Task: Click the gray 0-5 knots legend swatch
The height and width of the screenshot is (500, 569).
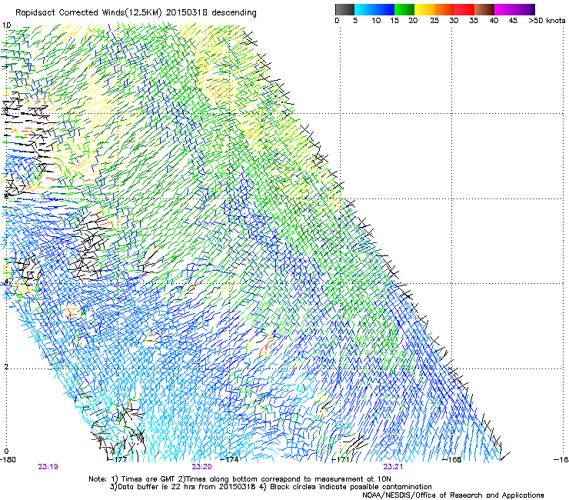Action: pyautogui.click(x=344, y=9)
